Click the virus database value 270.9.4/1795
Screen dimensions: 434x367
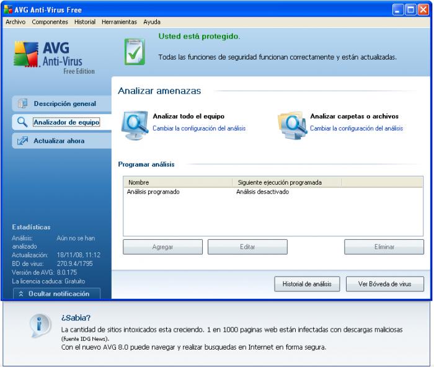point(75,263)
